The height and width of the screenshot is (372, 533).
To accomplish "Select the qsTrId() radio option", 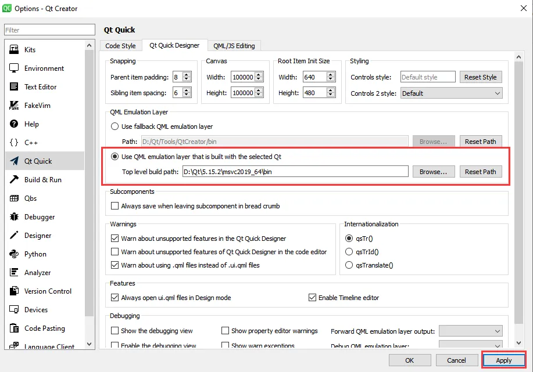I will point(349,251).
